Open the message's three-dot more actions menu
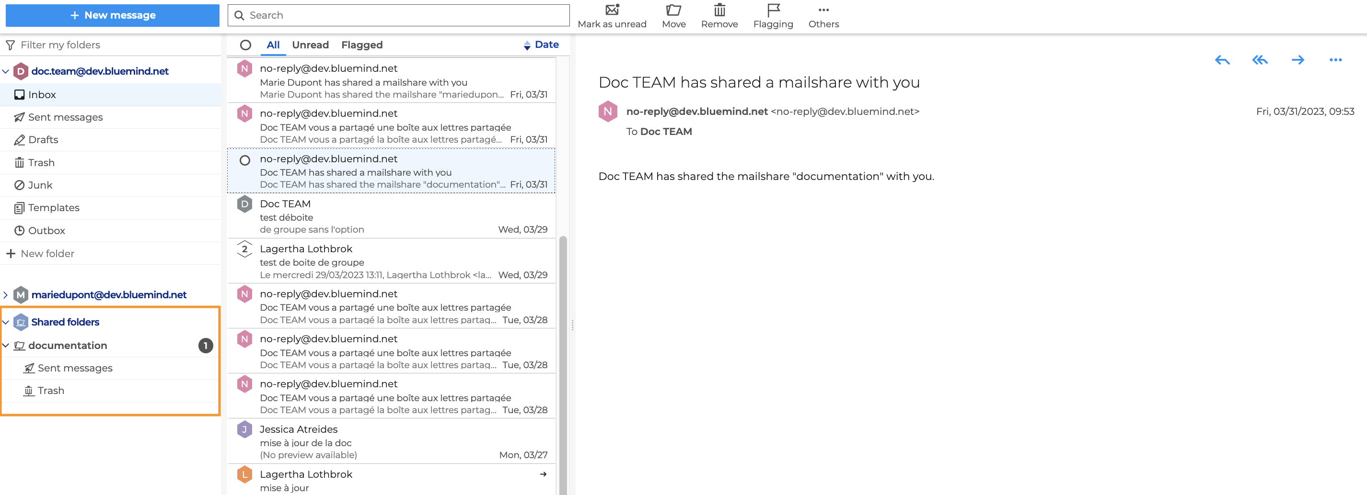1367x495 pixels. click(x=1335, y=60)
